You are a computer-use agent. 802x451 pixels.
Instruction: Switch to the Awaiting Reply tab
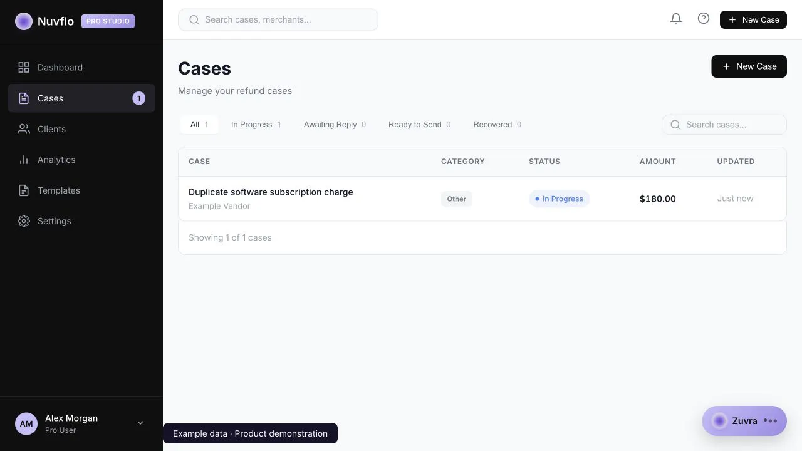point(335,125)
